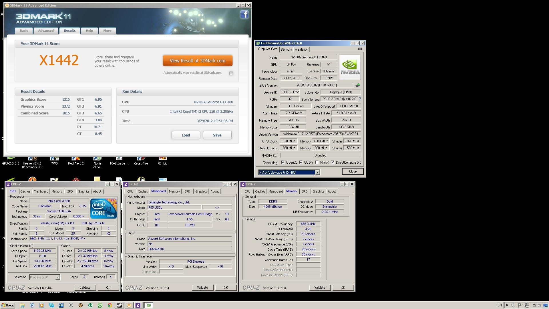
Task: Click the BIOS save icon in GPU-Z
Action: coord(357,85)
